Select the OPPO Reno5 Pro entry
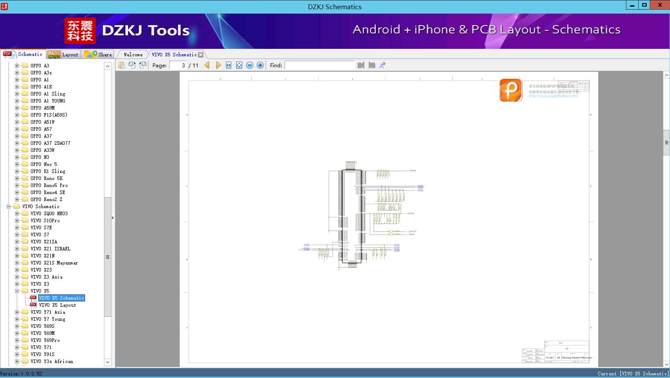Screen dimensions: 670x378 click(x=49, y=185)
